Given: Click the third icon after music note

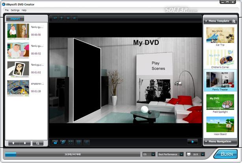Looking at the screenshot, I should click(87, 142).
